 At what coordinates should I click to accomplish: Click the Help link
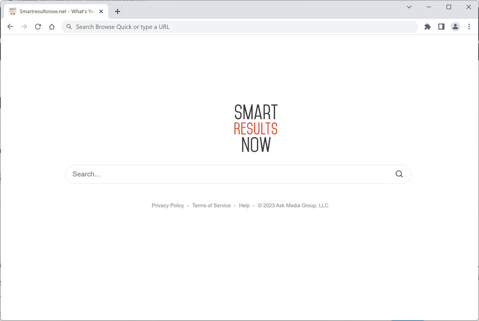[244, 205]
